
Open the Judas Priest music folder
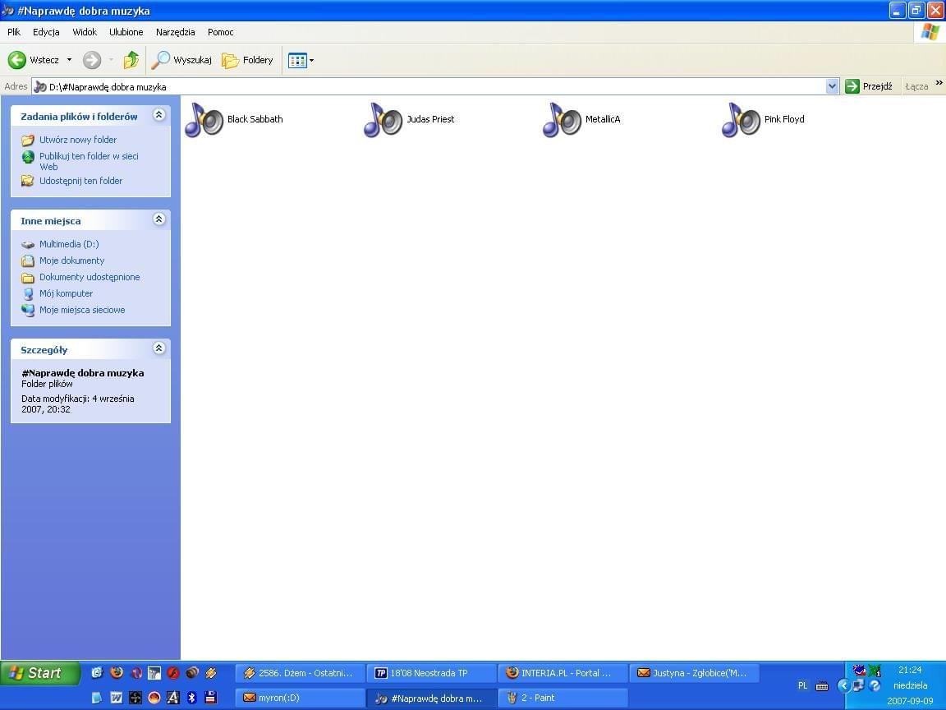[x=410, y=119]
